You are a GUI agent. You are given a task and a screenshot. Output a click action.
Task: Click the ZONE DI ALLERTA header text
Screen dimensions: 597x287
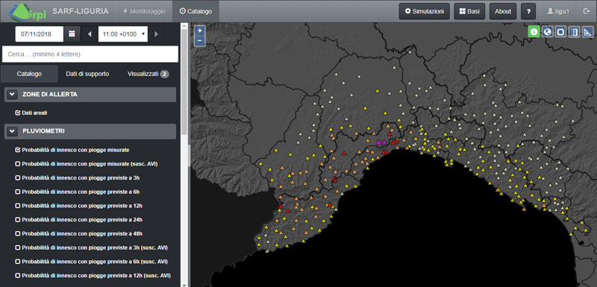coord(50,94)
